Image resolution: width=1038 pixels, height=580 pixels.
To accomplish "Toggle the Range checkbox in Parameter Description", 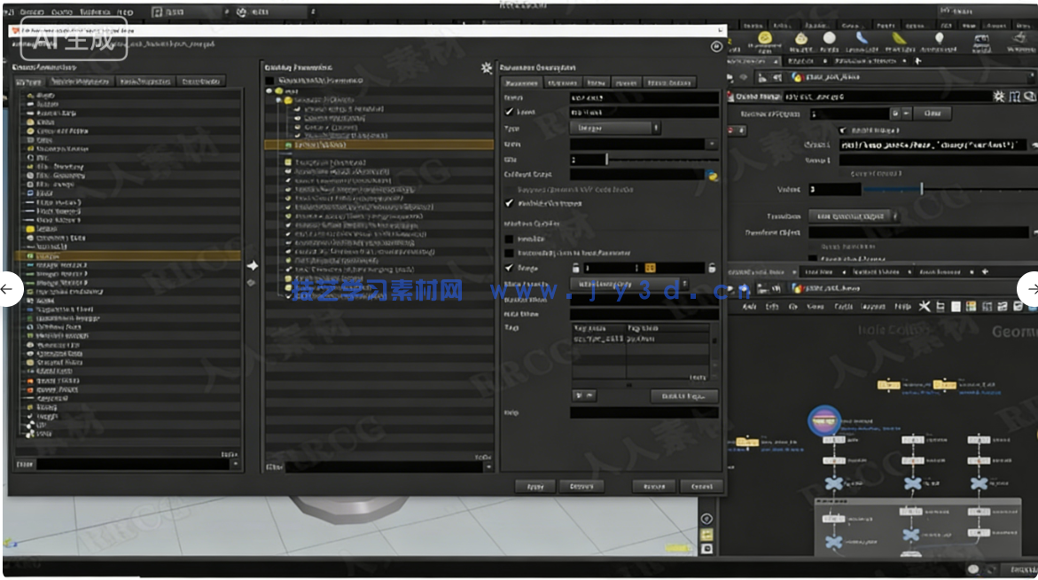I will pos(509,268).
